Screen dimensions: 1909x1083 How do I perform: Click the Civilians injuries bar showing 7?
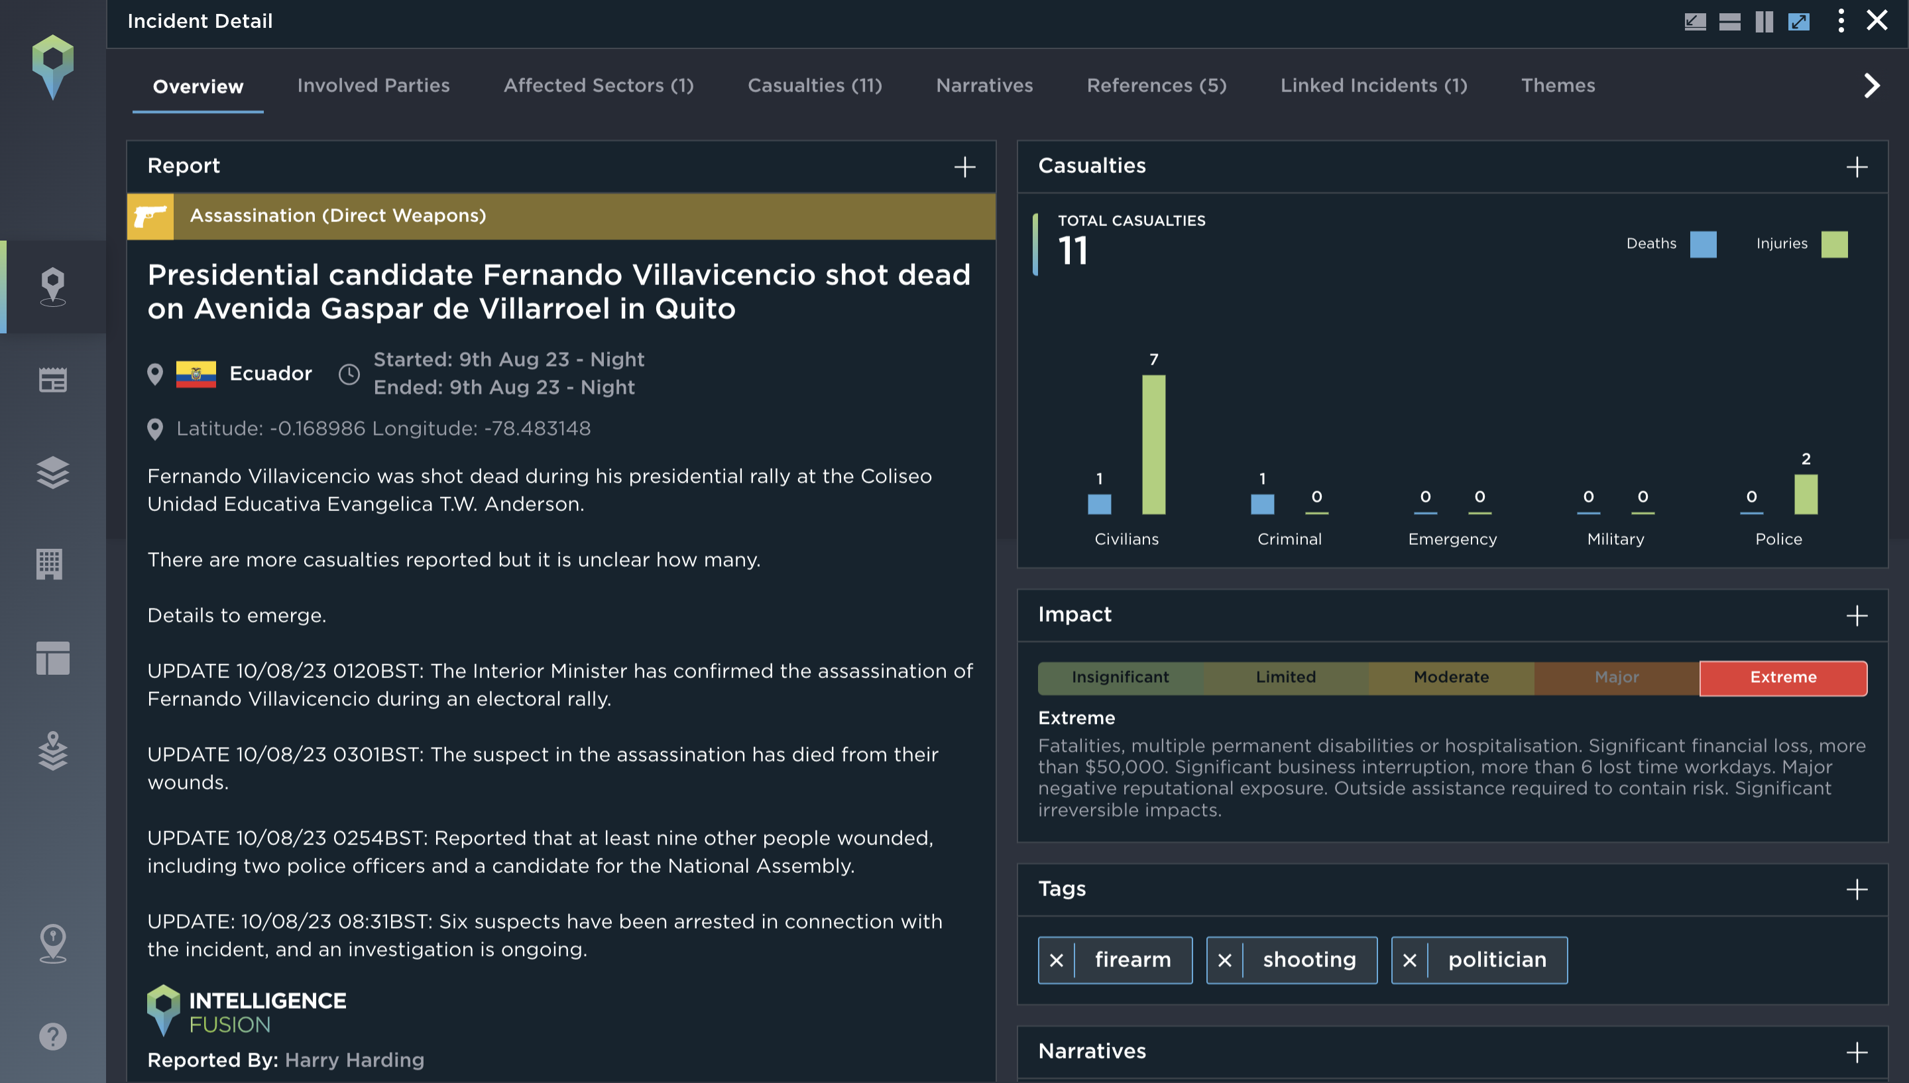tap(1153, 444)
